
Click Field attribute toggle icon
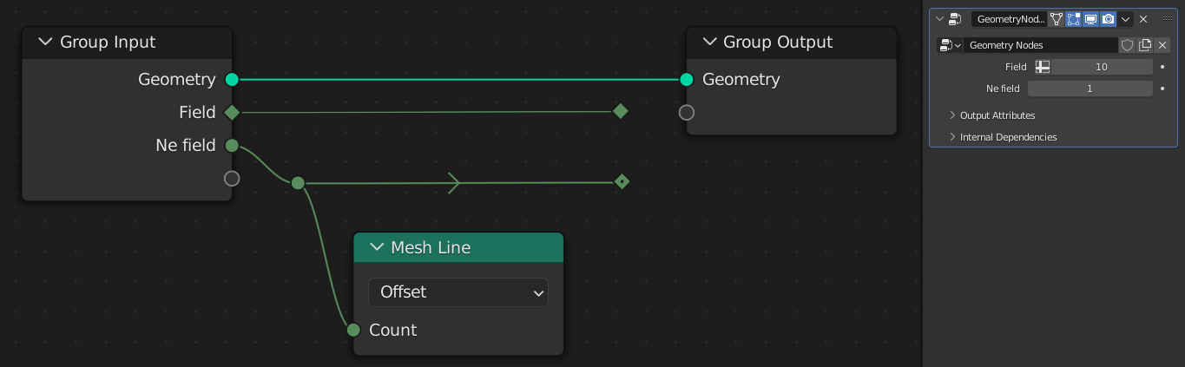pyautogui.click(x=1043, y=67)
